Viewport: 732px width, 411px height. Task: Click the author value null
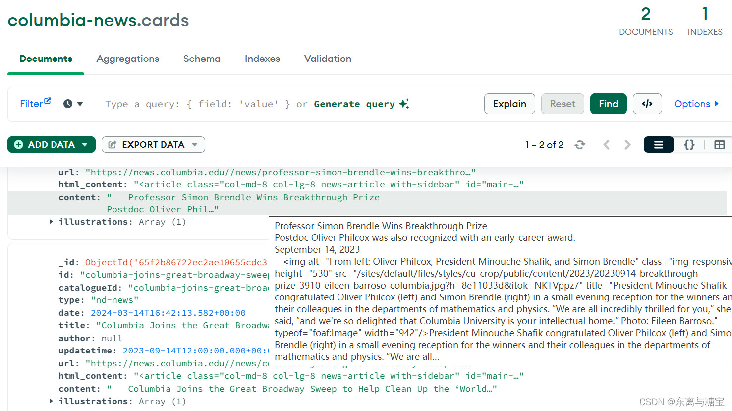112,338
